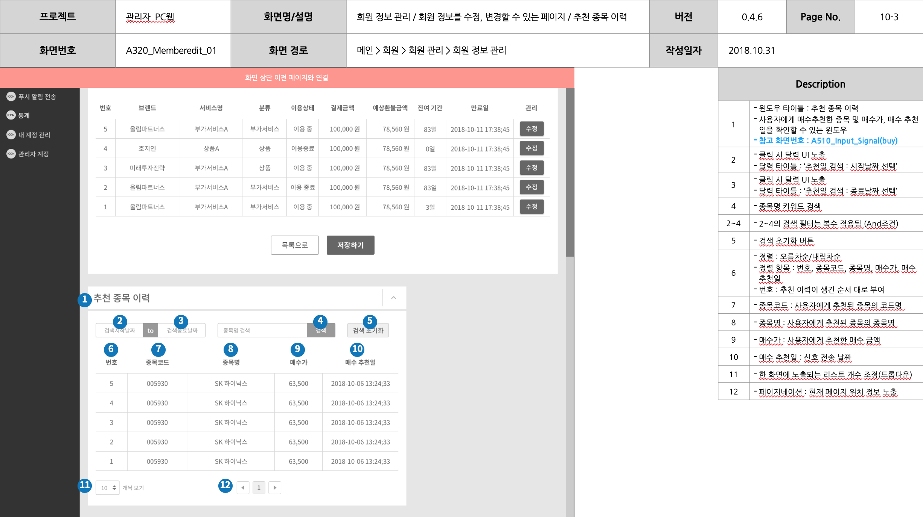
Task: Click the 관리자 계정 sidebar icon
Action: click(11, 154)
